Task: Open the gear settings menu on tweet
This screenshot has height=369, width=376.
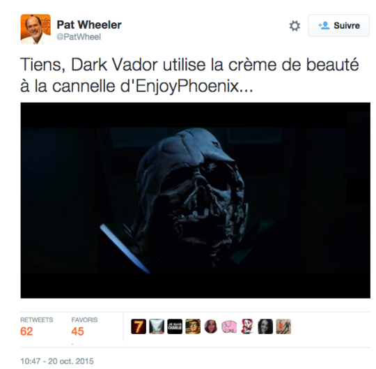Action: [x=295, y=26]
